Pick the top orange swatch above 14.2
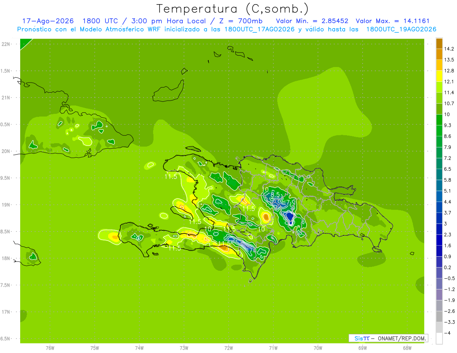 439,43
